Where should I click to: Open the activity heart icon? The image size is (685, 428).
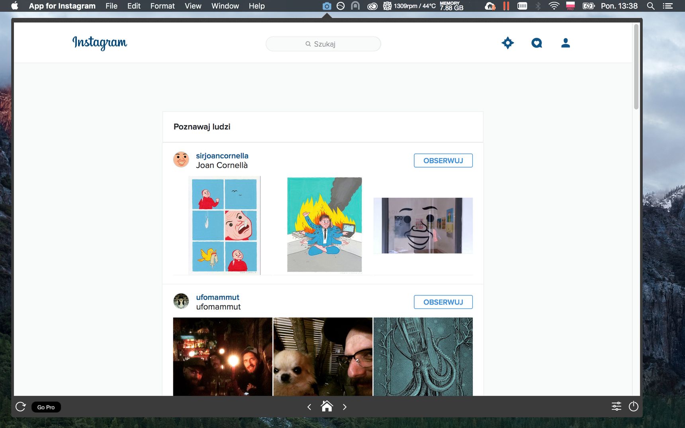(x=537, y=43)
